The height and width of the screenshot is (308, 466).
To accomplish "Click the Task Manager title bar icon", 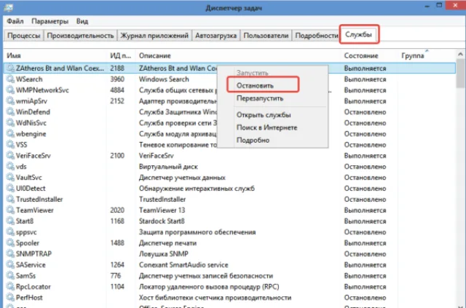I will pos(8,7).
